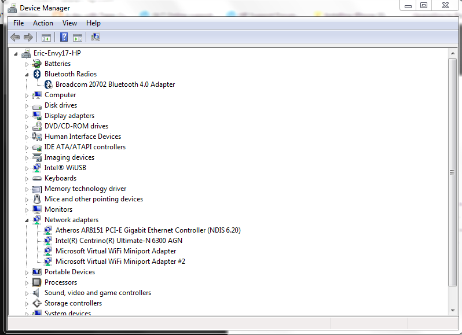
Task: Click the scrollbar down arrow
Action: tap(453, 310)
